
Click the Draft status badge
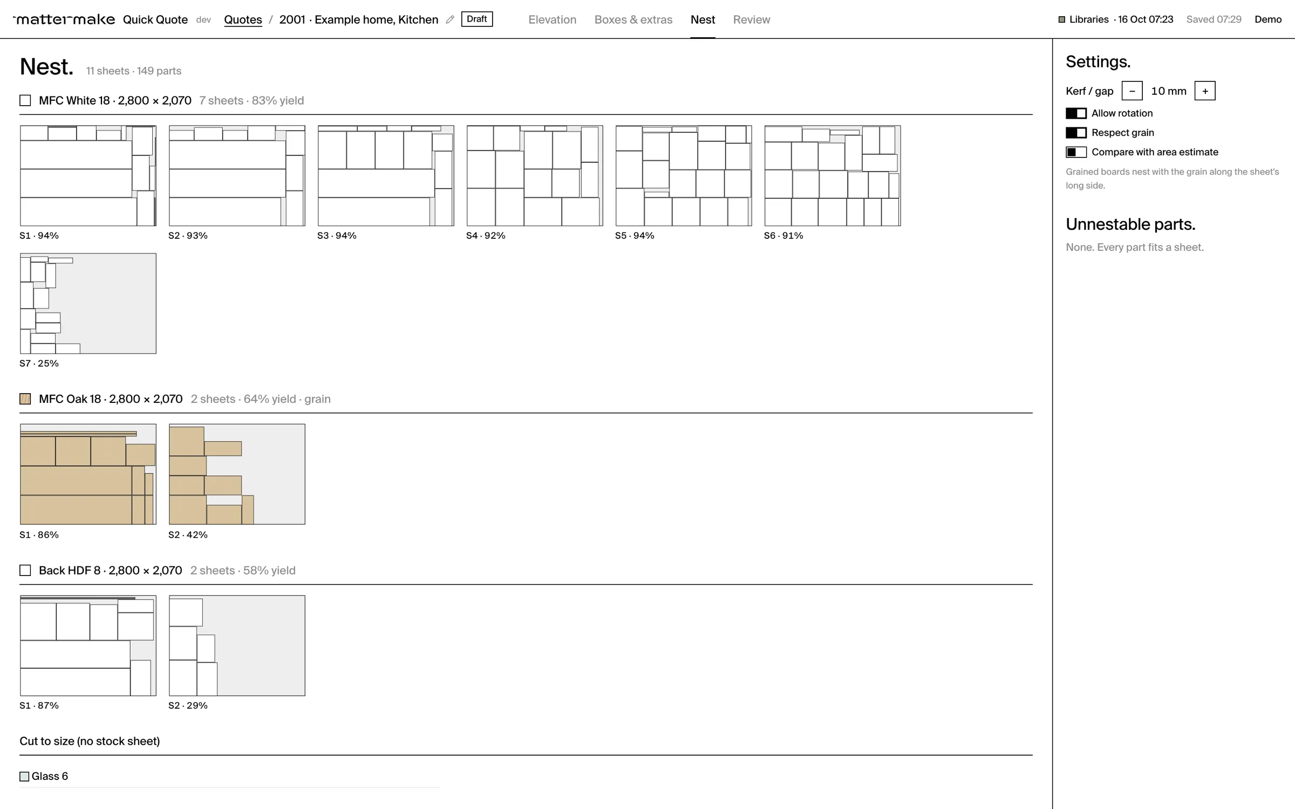477,19
